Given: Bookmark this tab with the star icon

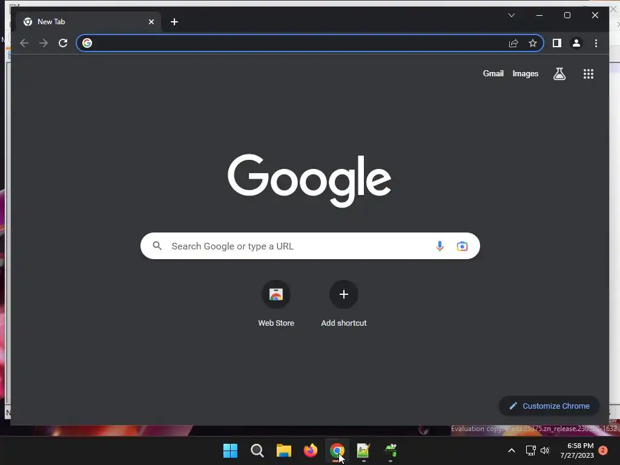Looking at the screenshot, I should click(x=533, y=43).
